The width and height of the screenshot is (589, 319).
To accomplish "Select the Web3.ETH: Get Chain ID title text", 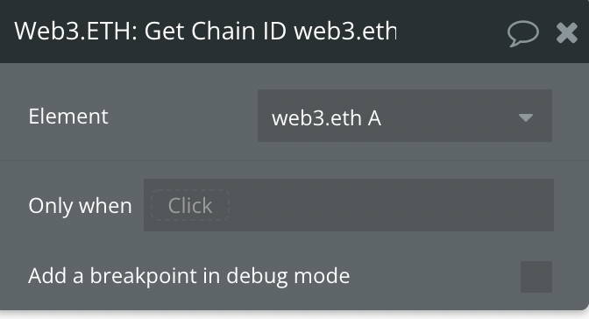I will [205, 31].
